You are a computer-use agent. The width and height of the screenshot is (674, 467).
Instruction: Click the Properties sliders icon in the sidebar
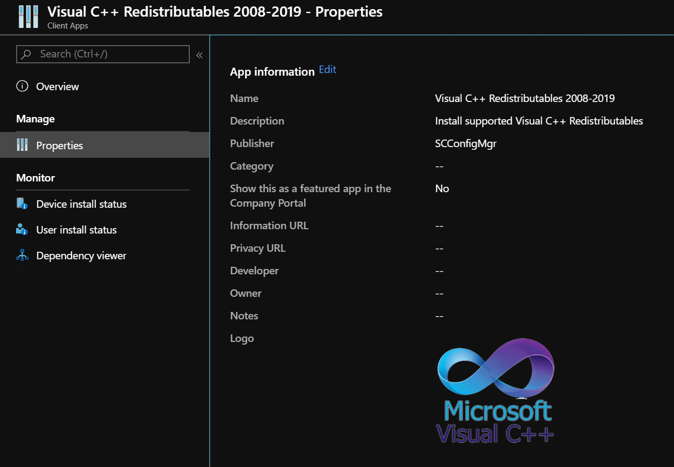(x=22, y=145)
